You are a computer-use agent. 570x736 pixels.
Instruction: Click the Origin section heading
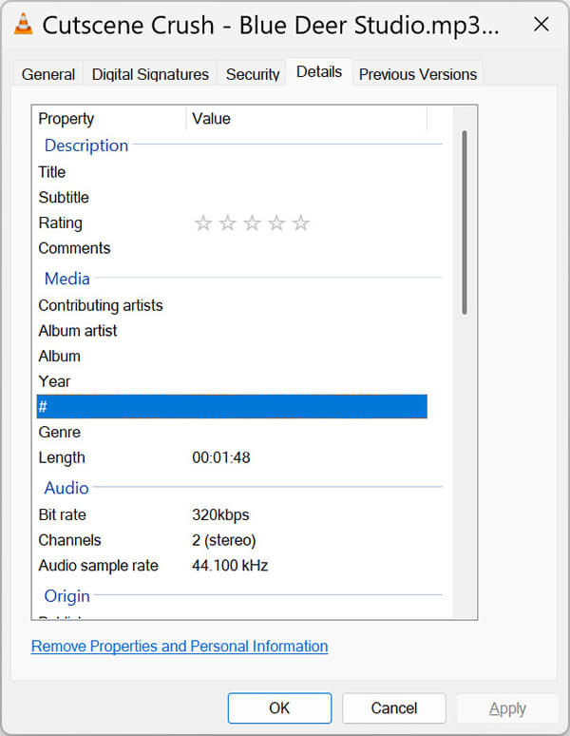[x=67, y=596]
